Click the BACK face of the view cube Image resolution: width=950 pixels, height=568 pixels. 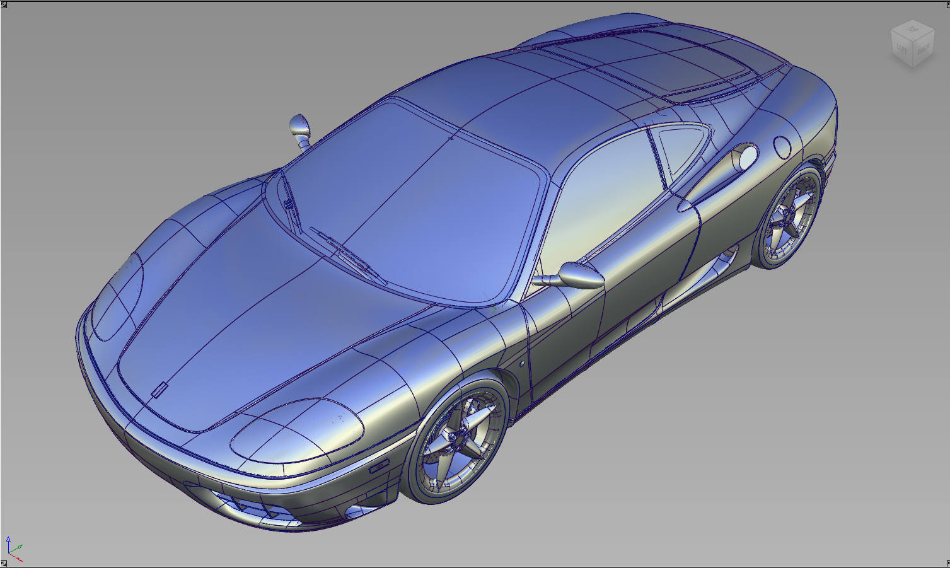click(924, 48)
